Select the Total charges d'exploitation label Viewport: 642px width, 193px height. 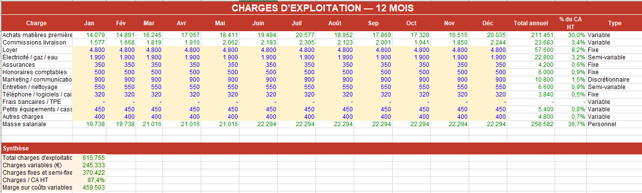[x=37, y=158]
